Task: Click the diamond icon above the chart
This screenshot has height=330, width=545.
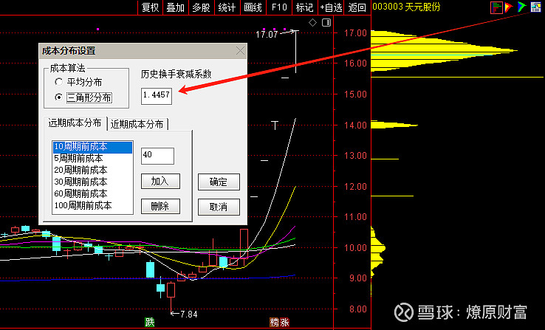Action: [x=312, y=23]
